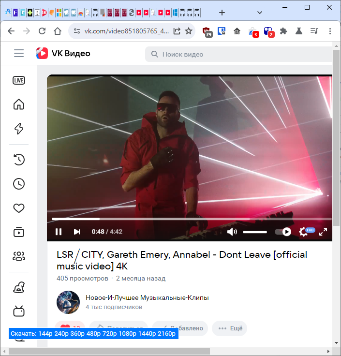Open subscriptions people icon in sidebar
Image resolution: width=341 pixels, height=356 pixels.
click(x=19, y=256)
